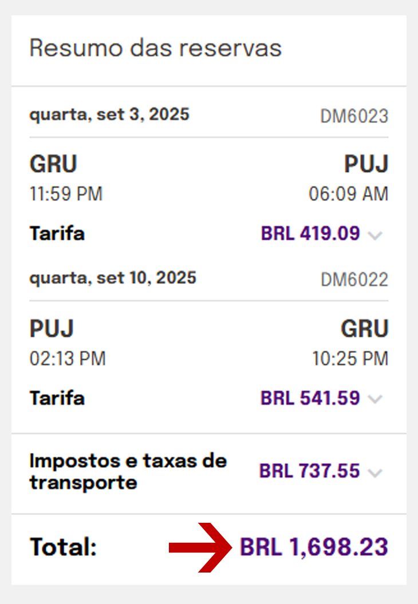This screenshot has width=418, height=604.
Task: Expand the taxes BRL 737.55 chevron
Action: click(375, 473)
